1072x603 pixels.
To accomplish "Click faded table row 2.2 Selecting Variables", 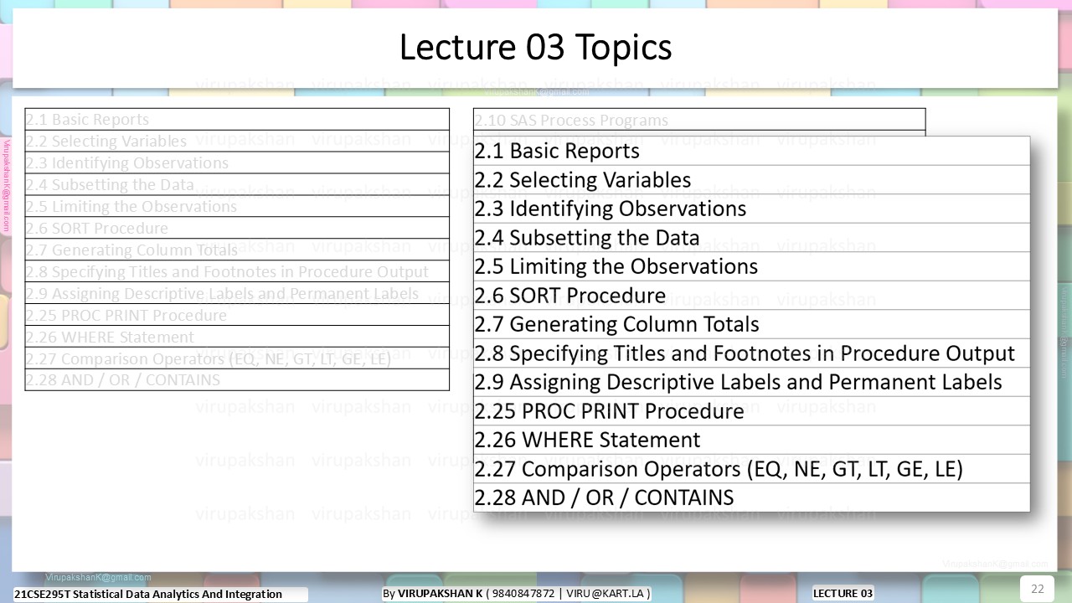I will click(x=237, y=141).
